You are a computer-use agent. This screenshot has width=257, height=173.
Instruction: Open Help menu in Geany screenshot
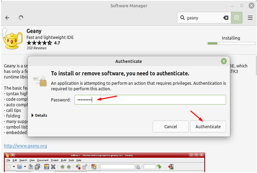(79, 160)
